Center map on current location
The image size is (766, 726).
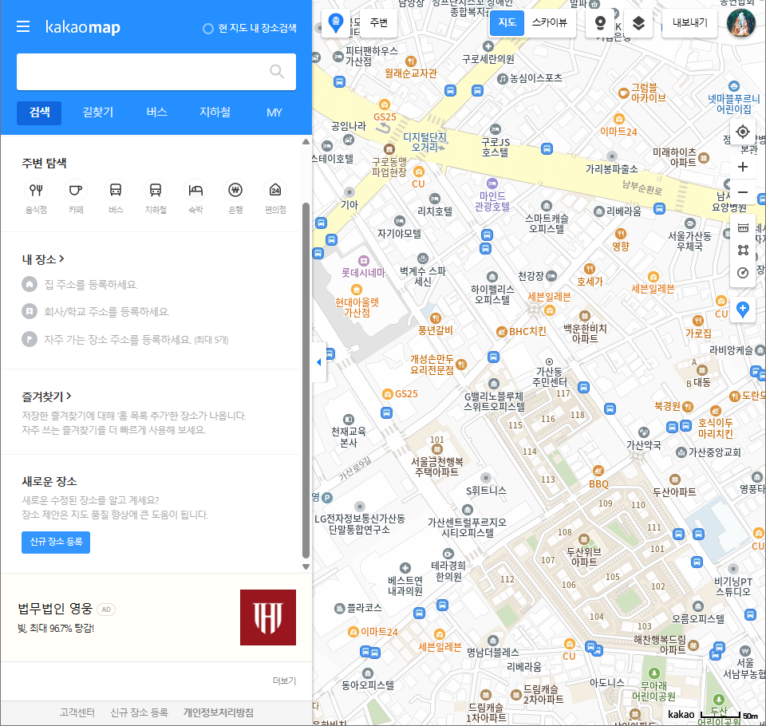click(x=743, y=132)
